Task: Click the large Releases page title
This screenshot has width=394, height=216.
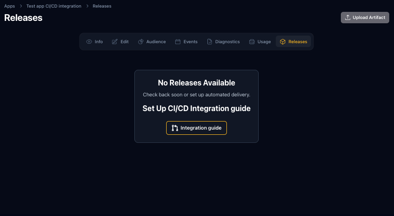Action: [x=23, y=18]
